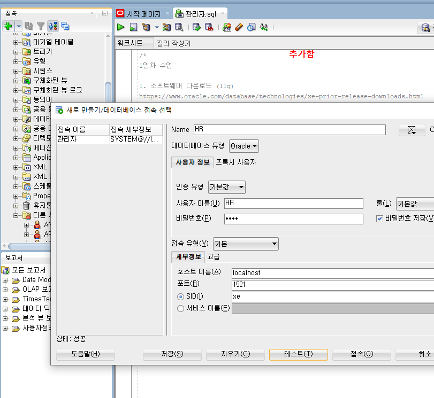The image size is (434, 398).
Task: Click the 지우기(C) button
Action: coord(235,354)
